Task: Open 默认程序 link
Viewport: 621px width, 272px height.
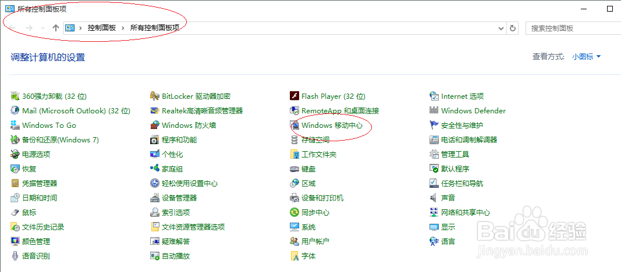Action: (455, 169)
